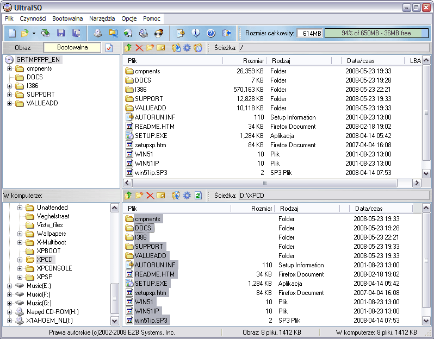The height and width of the screenshot is (339, 434).
Task: Click the Help question mark icon
Action: [211, 34]
